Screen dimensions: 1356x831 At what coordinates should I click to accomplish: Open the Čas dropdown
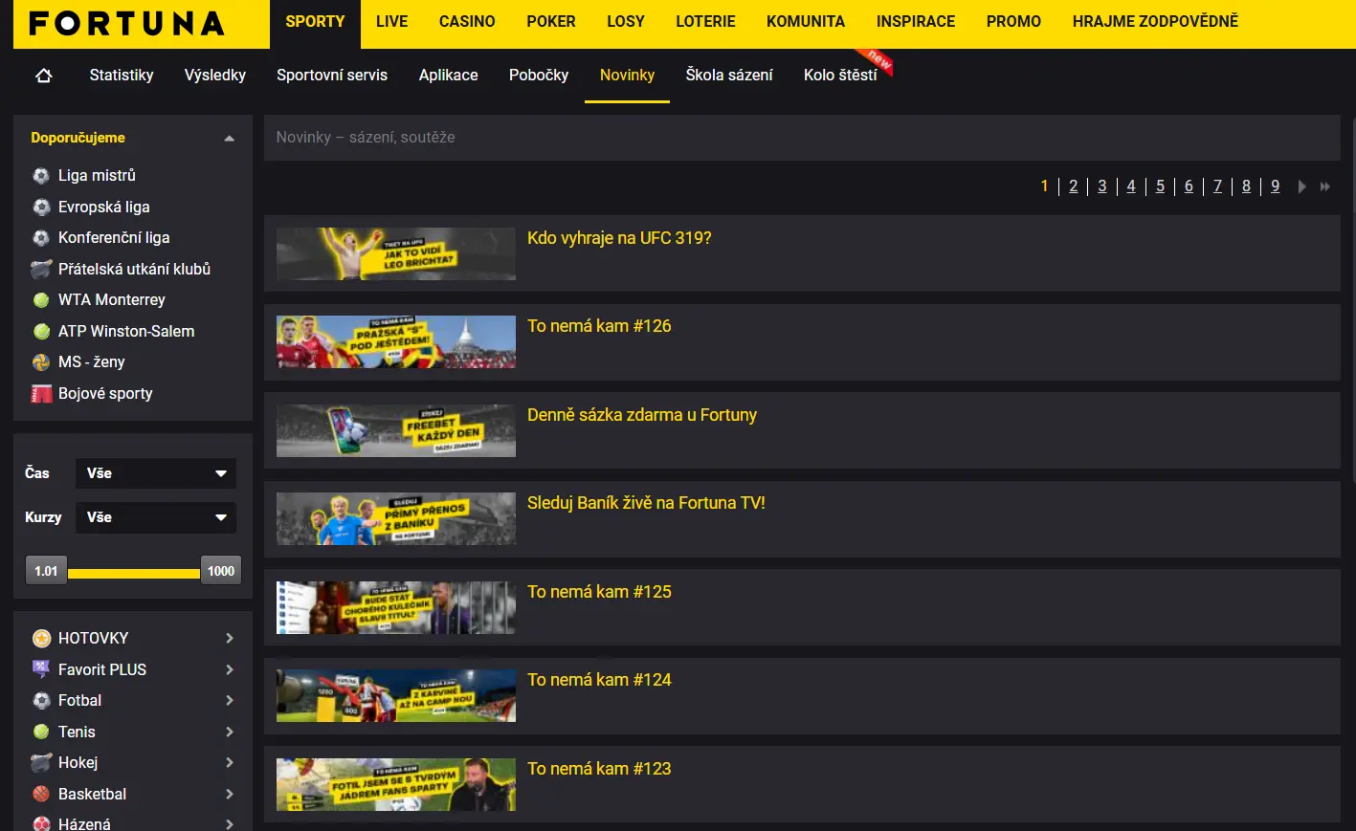click(156, 473)
